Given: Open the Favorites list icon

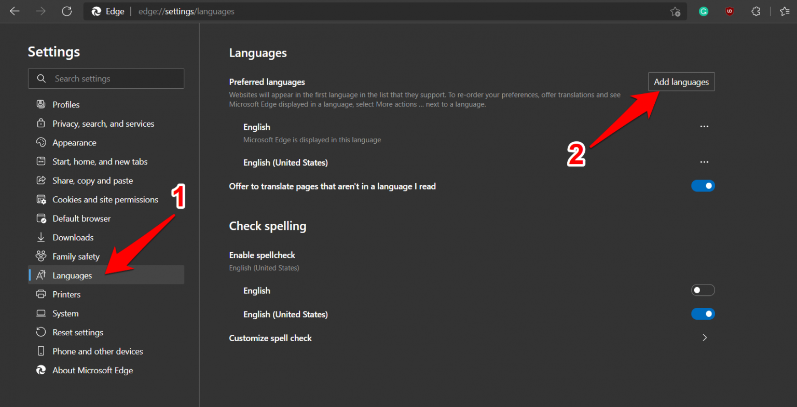Looking at the screenshot, I should 785,11.
